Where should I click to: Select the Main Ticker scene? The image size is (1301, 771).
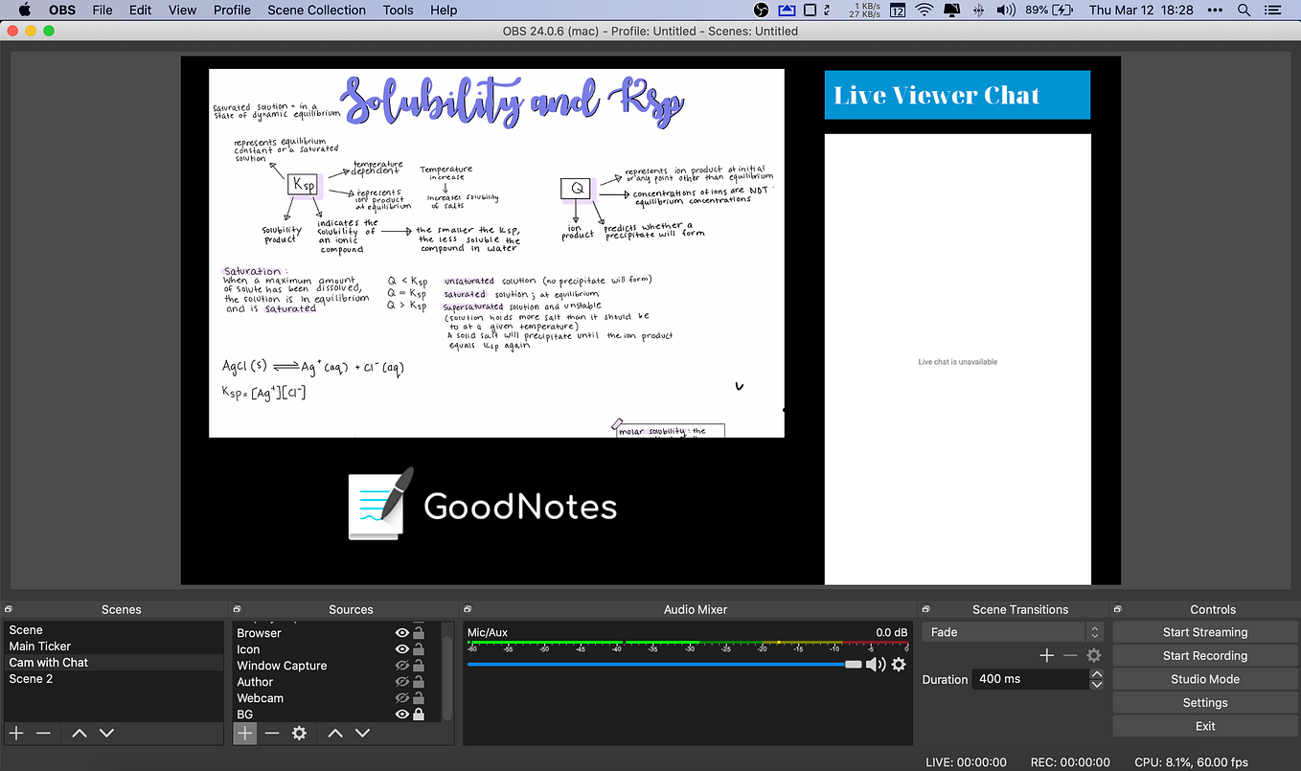pyautogui.click(x=39, y=646)
